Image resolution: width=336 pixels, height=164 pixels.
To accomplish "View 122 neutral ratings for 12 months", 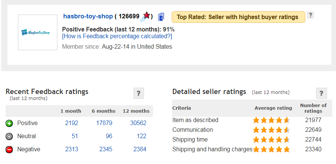I will pyautogui.click(x=141, y=136).
